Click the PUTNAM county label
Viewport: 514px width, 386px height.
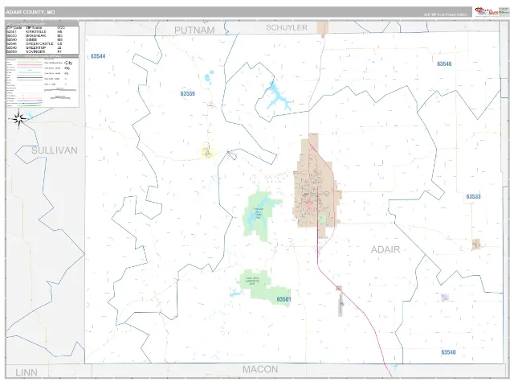click(x=194, y=31)
